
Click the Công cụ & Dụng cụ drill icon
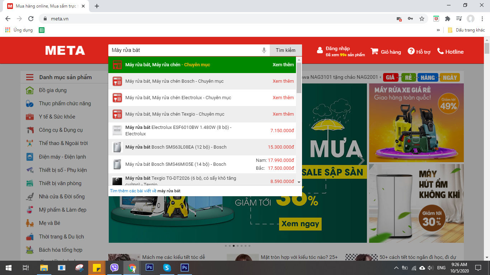coord(30,130)
